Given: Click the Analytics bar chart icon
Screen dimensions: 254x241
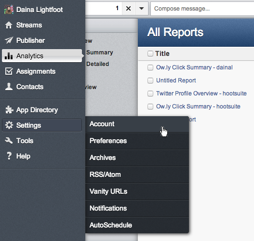Looking at the screenshot, I should (x=9, y=56).
